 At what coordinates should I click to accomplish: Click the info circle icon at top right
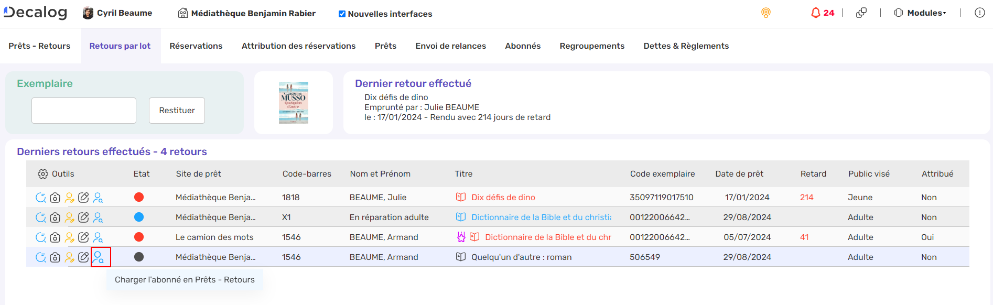[979, 13]
